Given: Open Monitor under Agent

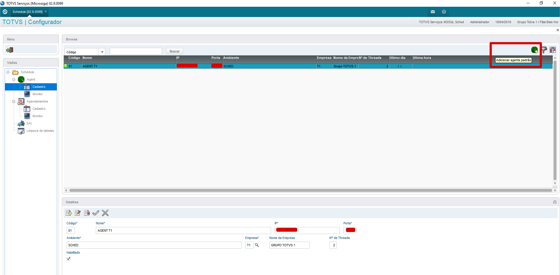Looking at the screenshot, I should pyautogui.click(x=38, y=94).
